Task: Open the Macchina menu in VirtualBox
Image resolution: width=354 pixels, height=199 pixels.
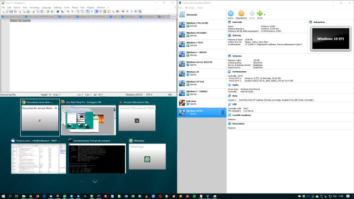Action: [190, 8]
